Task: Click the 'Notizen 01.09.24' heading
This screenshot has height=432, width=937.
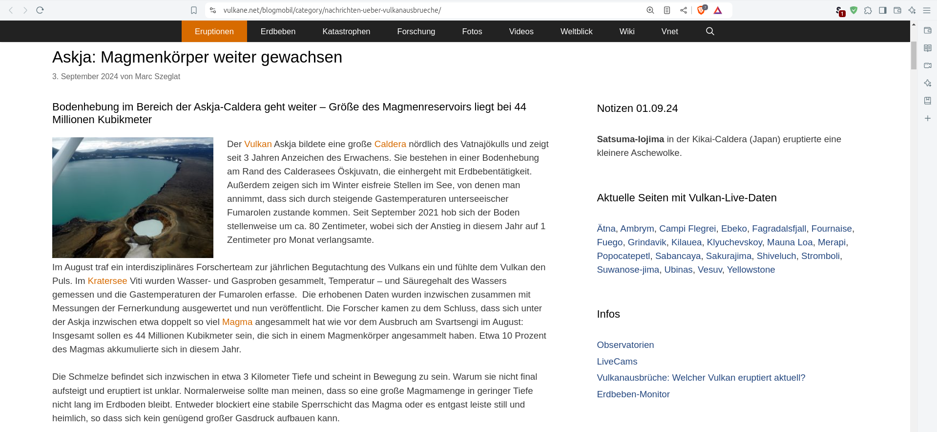Action: click(x=637, y=108)
